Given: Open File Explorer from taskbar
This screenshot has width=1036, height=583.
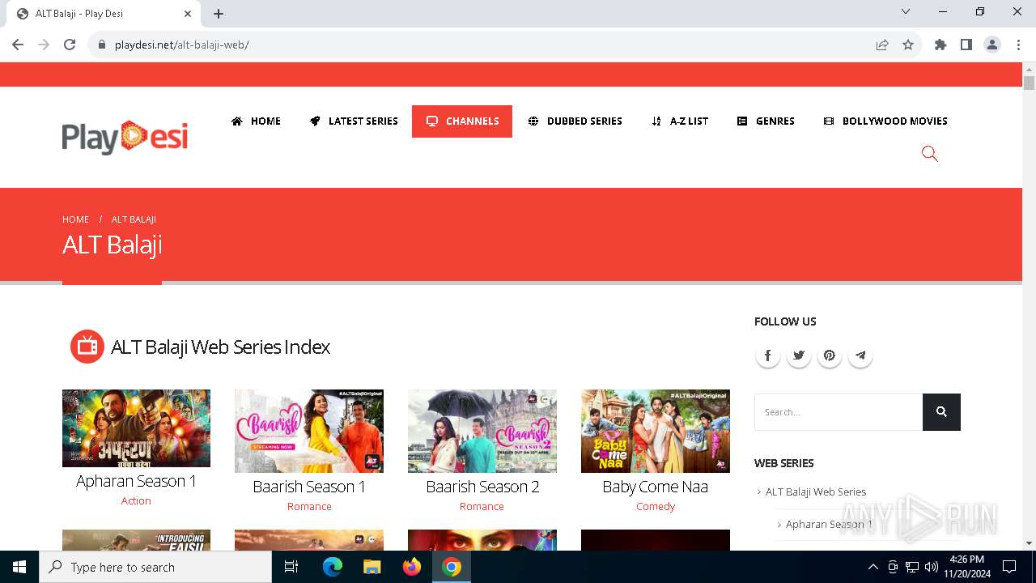Looking at the screenshot, I should (x=372, y=567).
